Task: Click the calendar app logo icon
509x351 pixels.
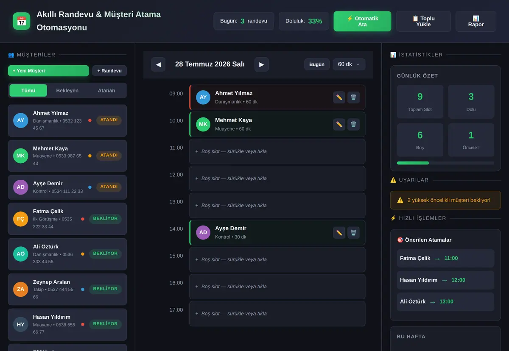Action: click(22, 21)
